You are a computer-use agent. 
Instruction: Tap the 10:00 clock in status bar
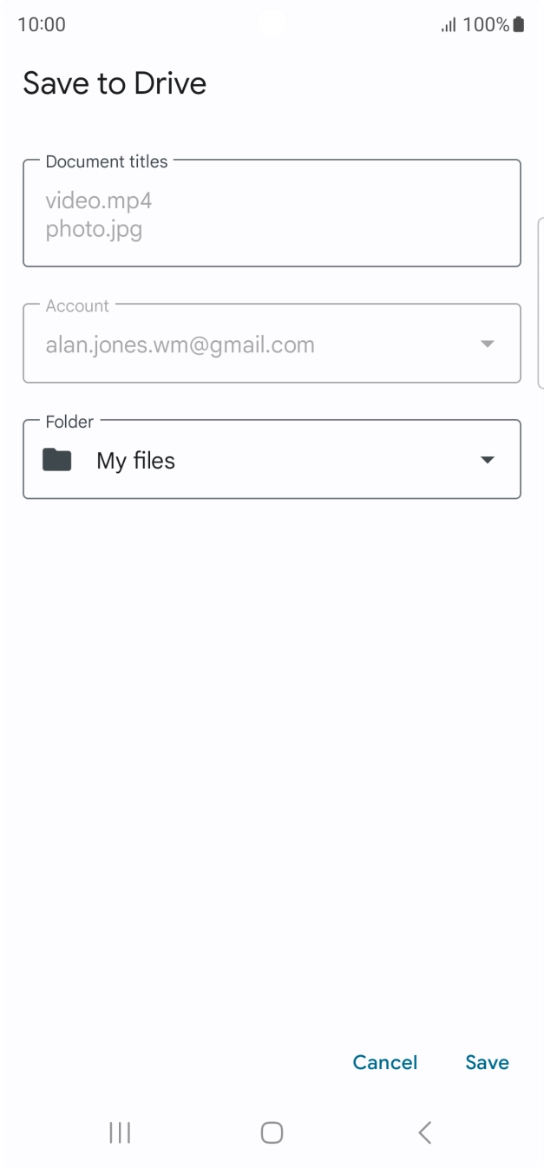coord(42,24)
